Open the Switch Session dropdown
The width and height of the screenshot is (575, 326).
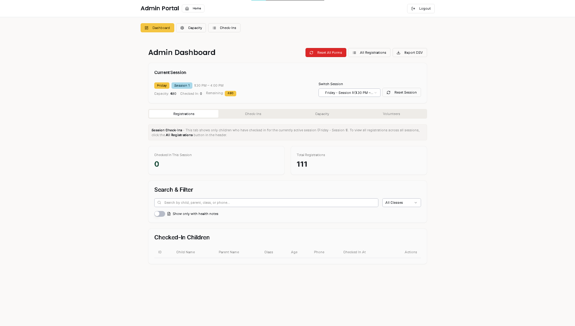pos(349,93)
